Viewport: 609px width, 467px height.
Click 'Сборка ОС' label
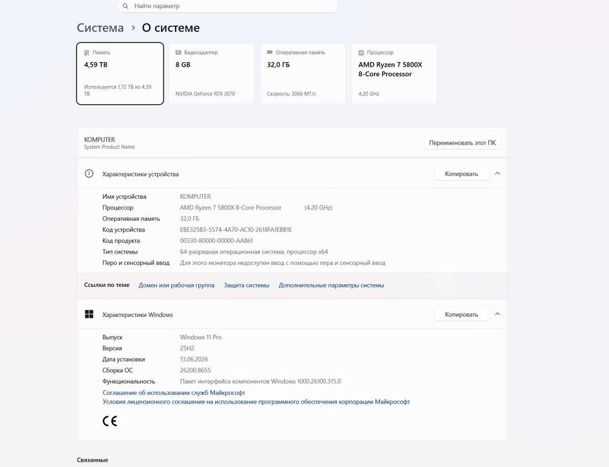point(118,370)
